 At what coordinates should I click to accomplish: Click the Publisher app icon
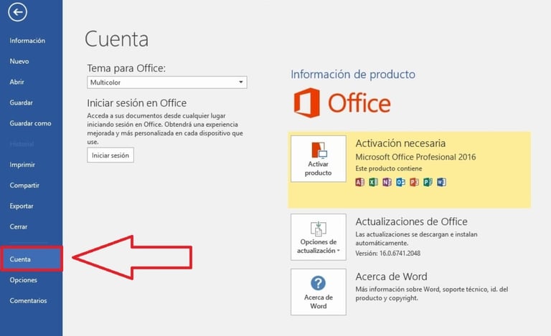click(428, 182)
